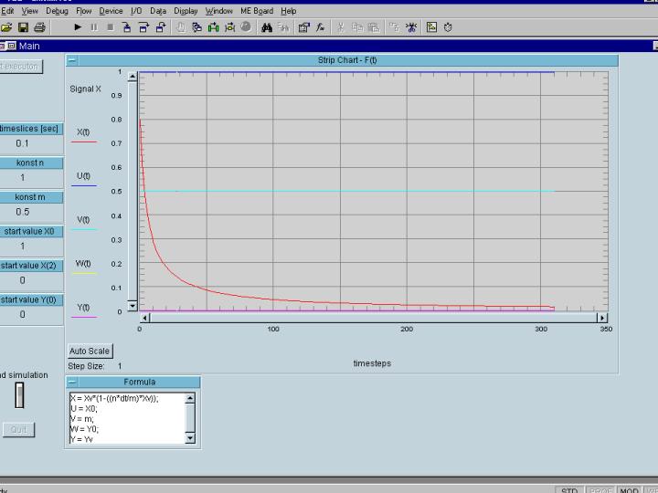The width and height of the screenshot is (658, 493).
Task: Collapse the Strip Chart panel via minus box
Action: 72,60
